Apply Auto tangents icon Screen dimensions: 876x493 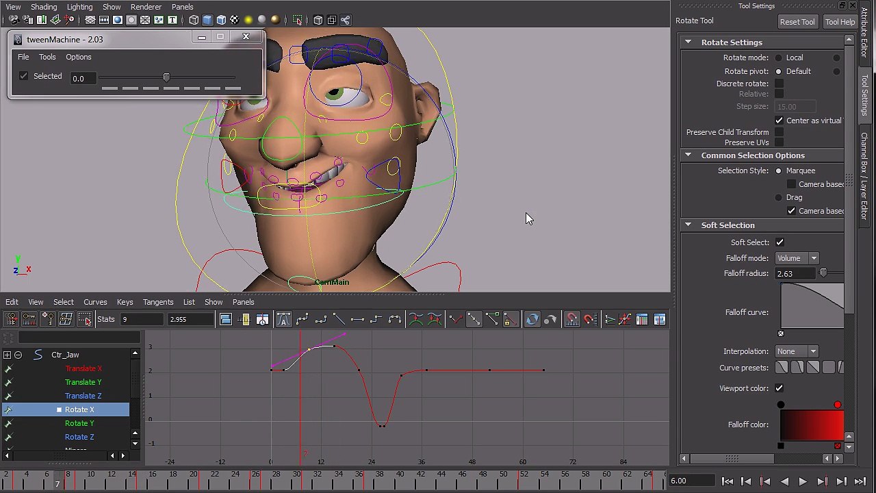283,319
